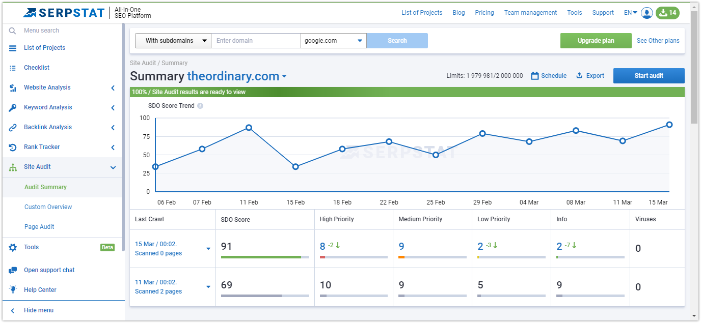701x323 pixels.
Task: Click the Help Center lightbulb icon
Action: click(x=13, y=289)
